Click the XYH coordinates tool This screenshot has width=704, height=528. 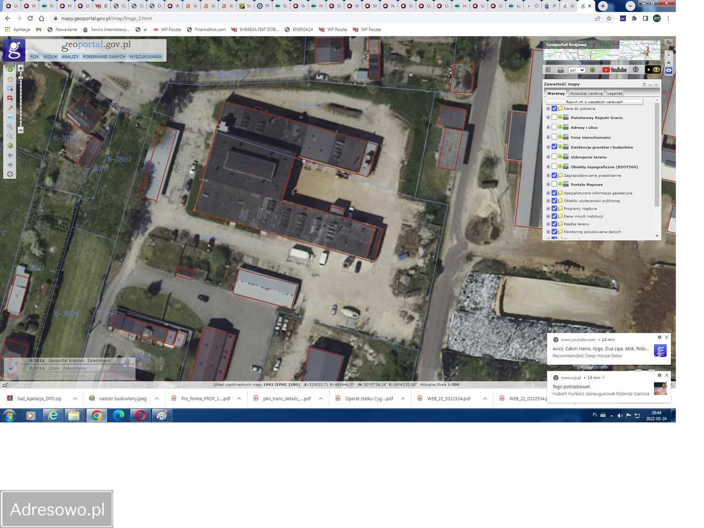pyautogui.click(x=10, y=117)
